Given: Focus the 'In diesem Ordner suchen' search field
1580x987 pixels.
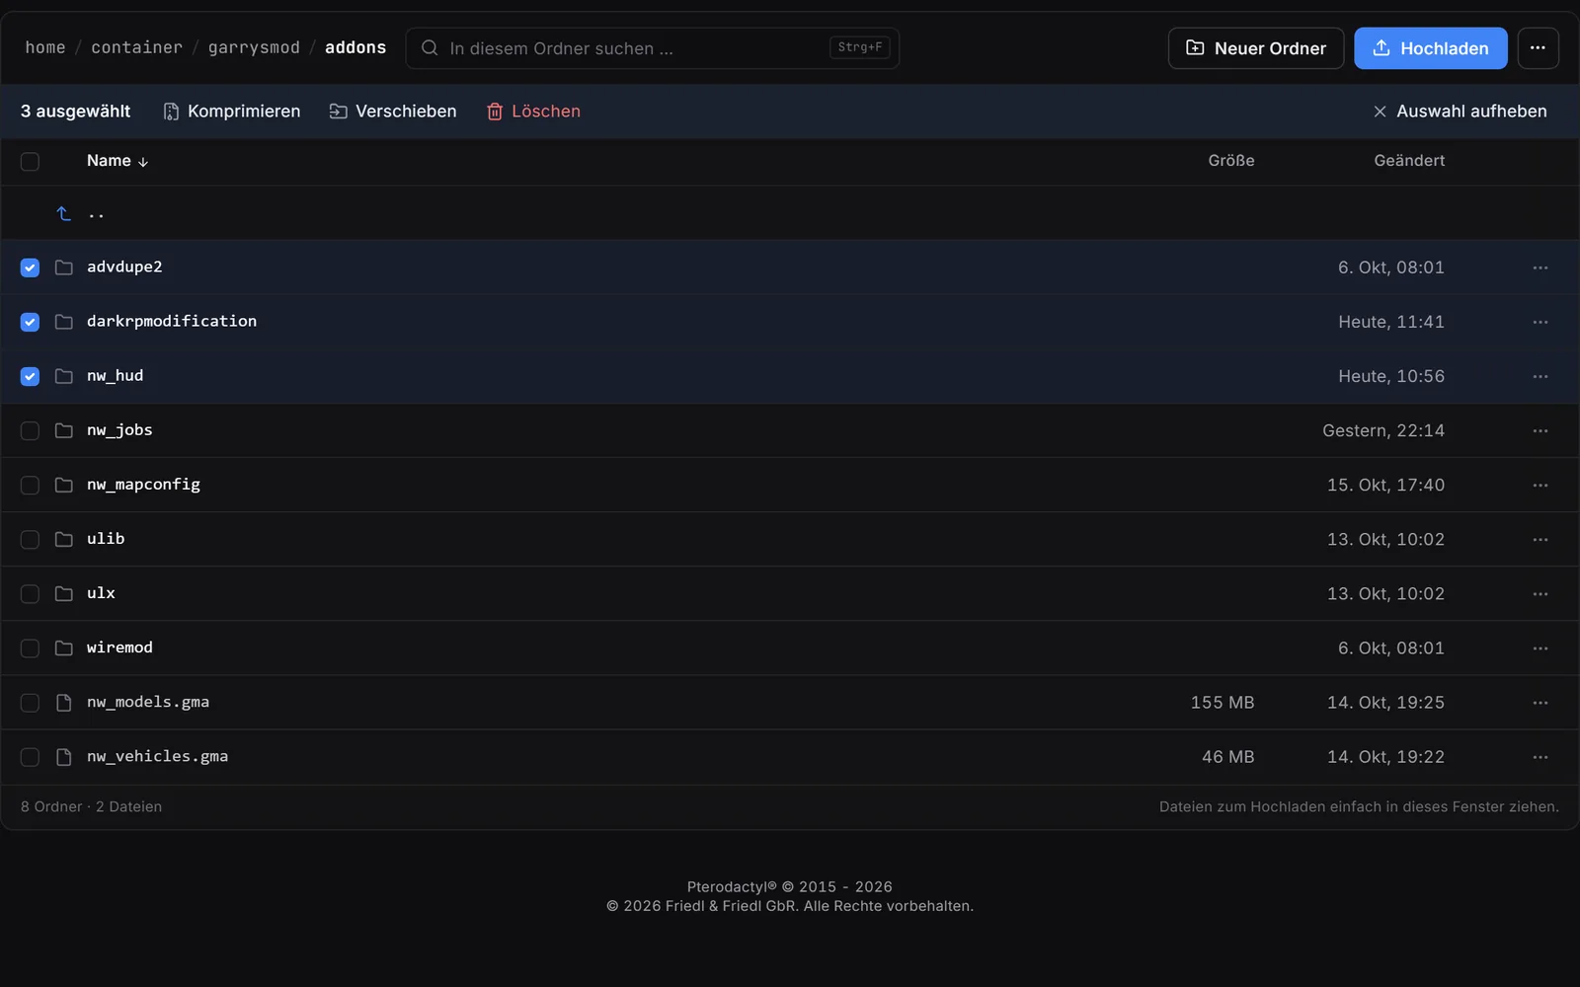Looking at the screenshot, I should (x=652, y=47).
